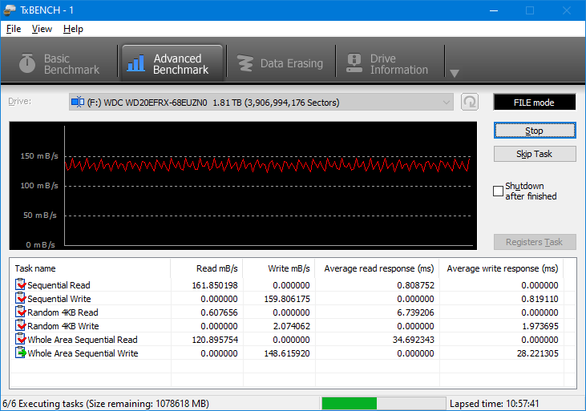The width and height of the screenshot is (586, 411).
Task: Click the write value 2.074062
Action: tap(292, 326)
